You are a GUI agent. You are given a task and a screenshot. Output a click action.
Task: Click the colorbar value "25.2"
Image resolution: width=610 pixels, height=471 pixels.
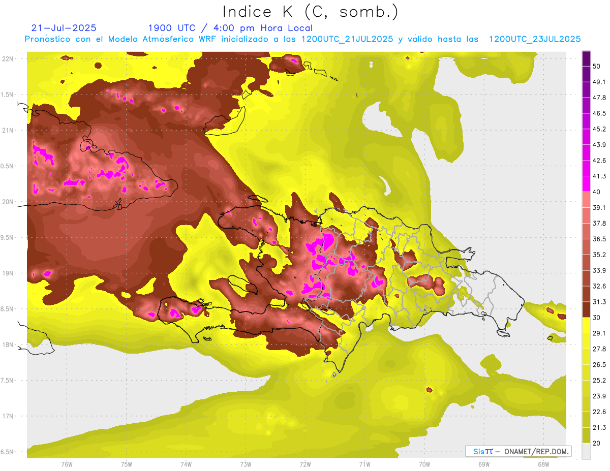tap(599, 380)
